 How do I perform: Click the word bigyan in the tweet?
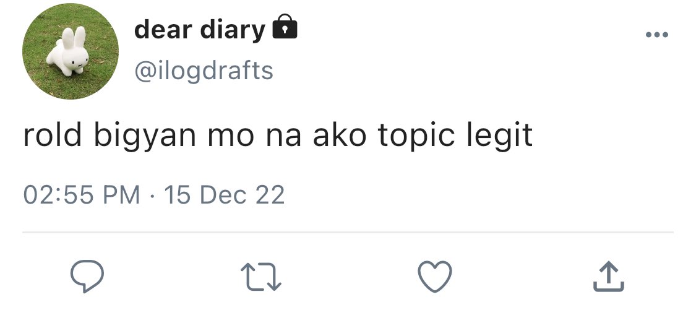coord(145,137)
